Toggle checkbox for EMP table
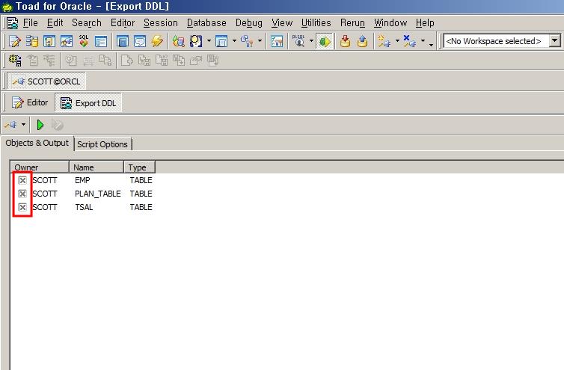This screenshot has height=370, width=564. [22, 180]
